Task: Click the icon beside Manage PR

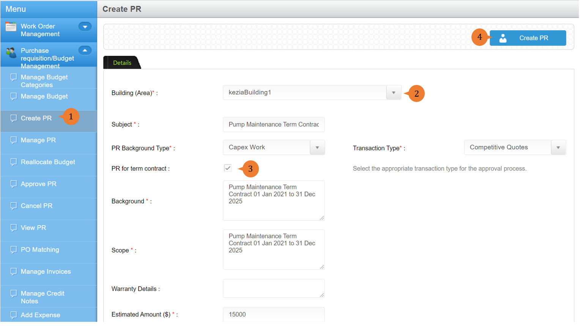Action: pos(14,140)
